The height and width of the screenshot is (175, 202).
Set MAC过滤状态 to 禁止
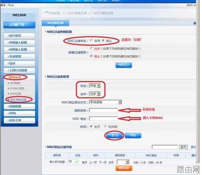pyautogui.click(x=103, y=40)
